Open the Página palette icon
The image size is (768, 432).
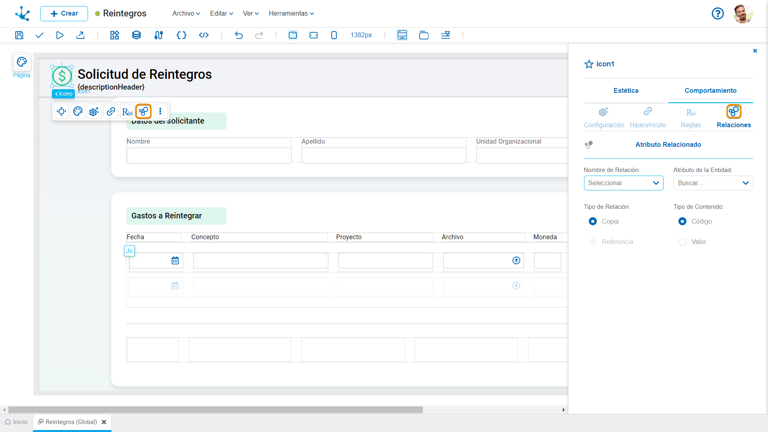click(22, 62)
